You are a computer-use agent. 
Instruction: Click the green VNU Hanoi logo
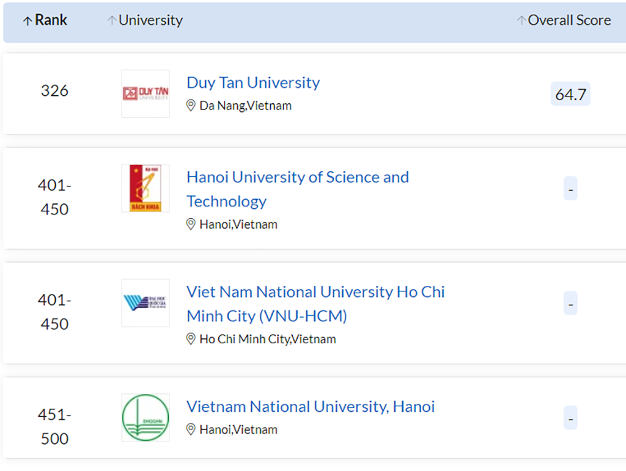tap(145, 418)
